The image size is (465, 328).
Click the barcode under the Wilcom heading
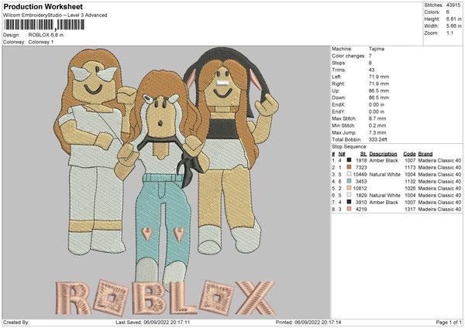coord(44,25)
